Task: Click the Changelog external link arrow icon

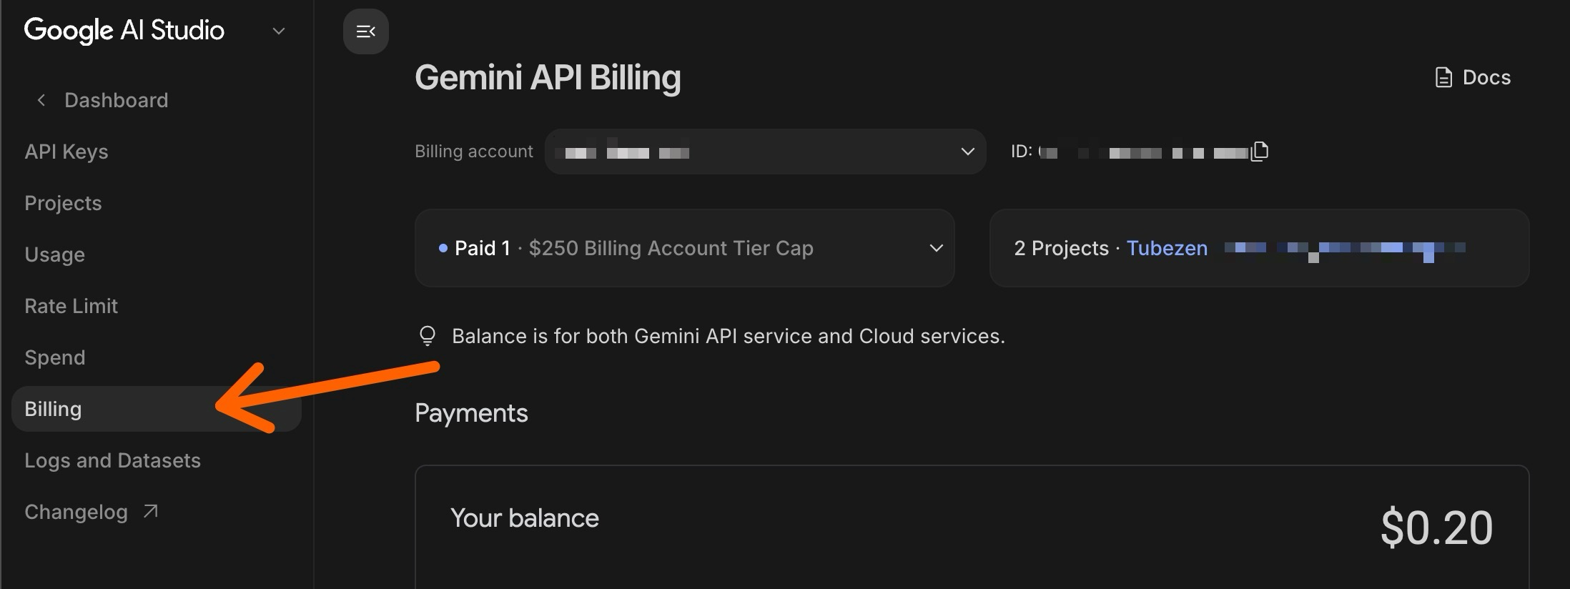Action: [x=150, y=511]
